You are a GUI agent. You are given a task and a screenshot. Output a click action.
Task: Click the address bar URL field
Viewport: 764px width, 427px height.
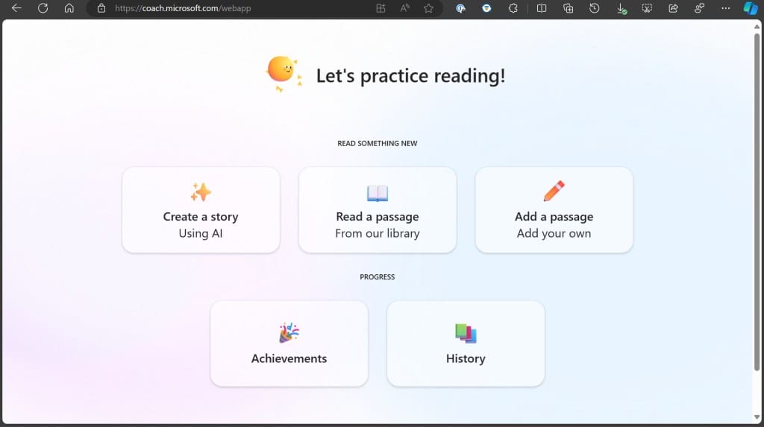click(224, 8)
